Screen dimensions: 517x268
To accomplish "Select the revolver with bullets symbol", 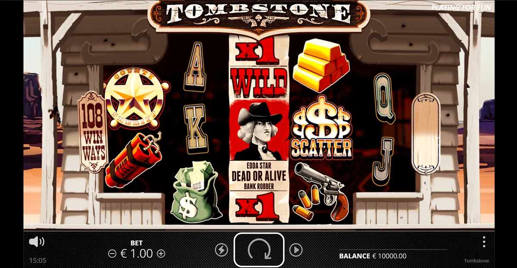I will [322, 190].
